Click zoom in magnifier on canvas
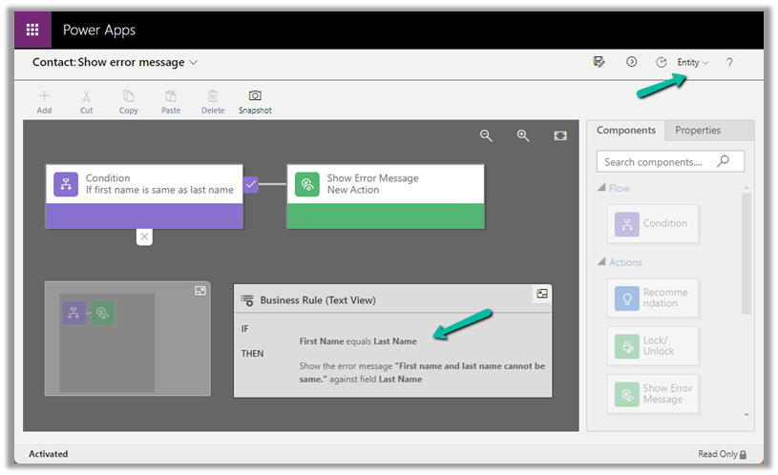778x475 pixels. pyautogui.click(x=523, y=136)
